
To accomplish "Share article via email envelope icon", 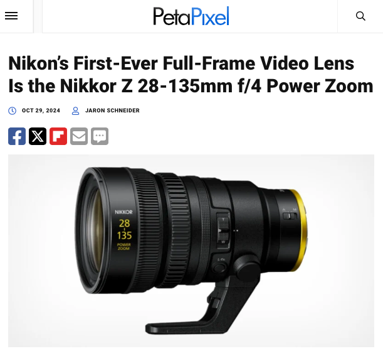I will click(79, 136).
